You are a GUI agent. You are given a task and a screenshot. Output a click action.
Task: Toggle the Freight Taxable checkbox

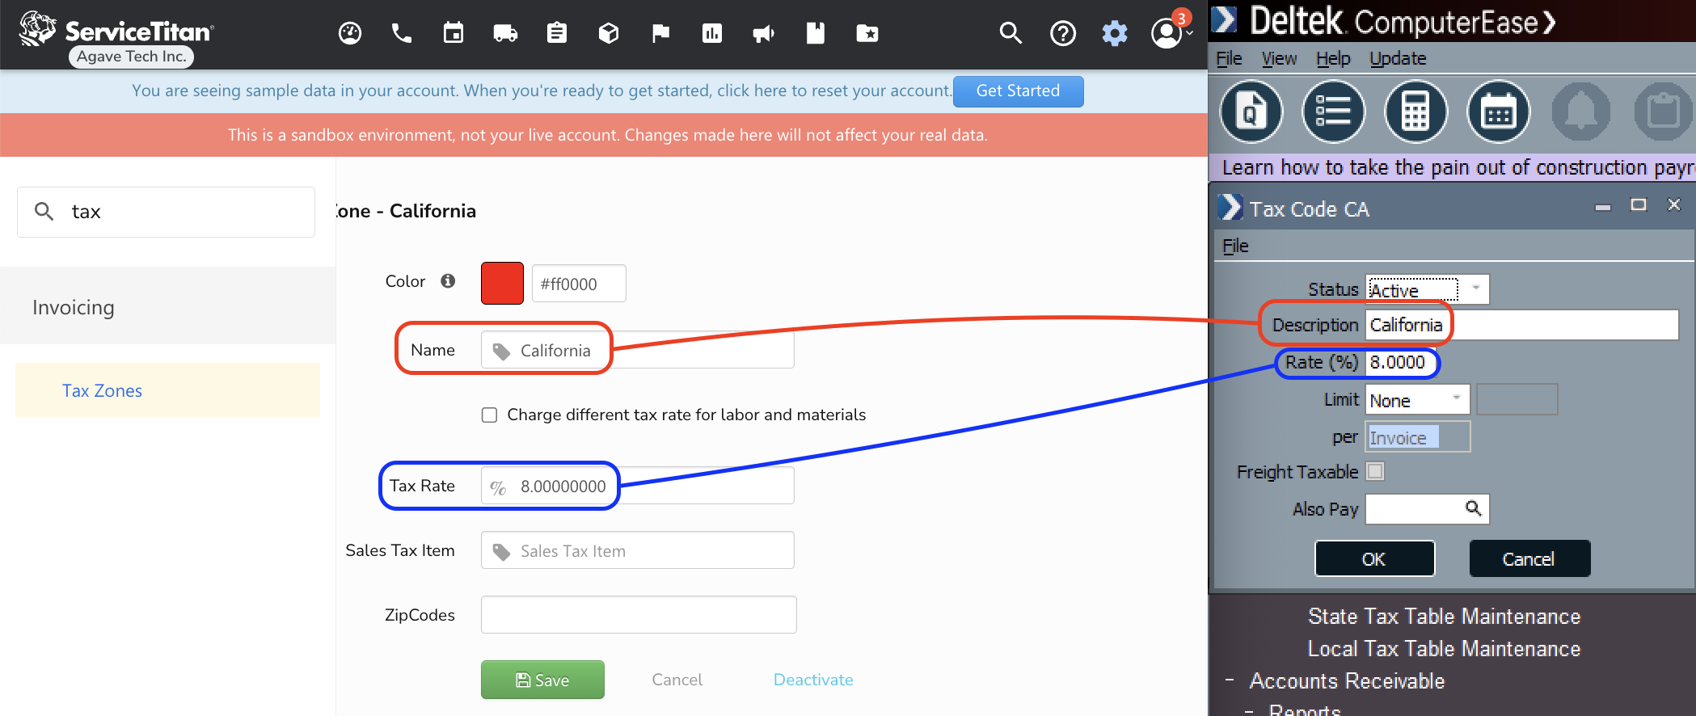click(1375, 471)
